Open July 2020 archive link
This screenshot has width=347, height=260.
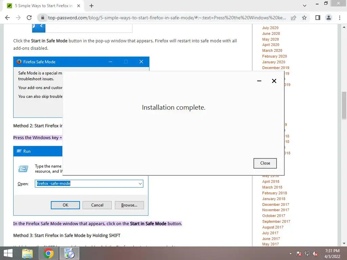[270, 28]
